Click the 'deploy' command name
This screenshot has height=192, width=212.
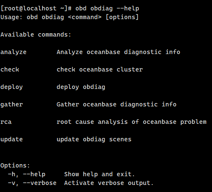point(12,87)
